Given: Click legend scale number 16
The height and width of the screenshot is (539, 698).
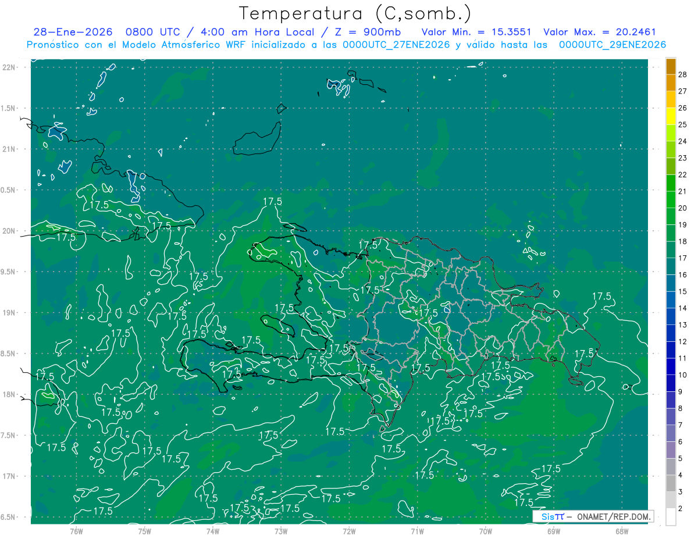Looking at the screenshot, I should (683, 275).
